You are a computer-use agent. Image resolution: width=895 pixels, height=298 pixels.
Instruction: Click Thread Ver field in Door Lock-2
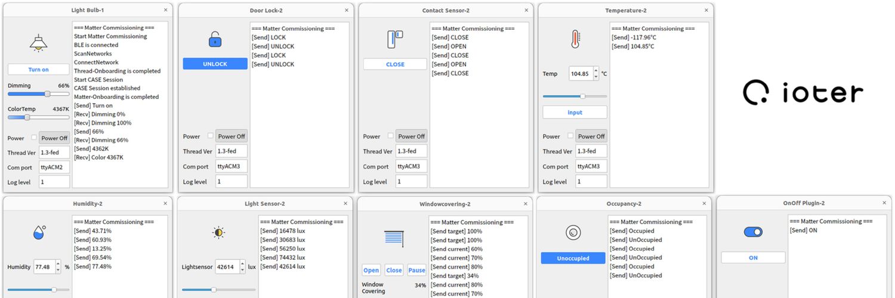[232, 151]
